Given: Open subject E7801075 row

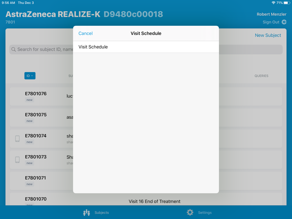Looking at the screenshot, I should point(41,117).
